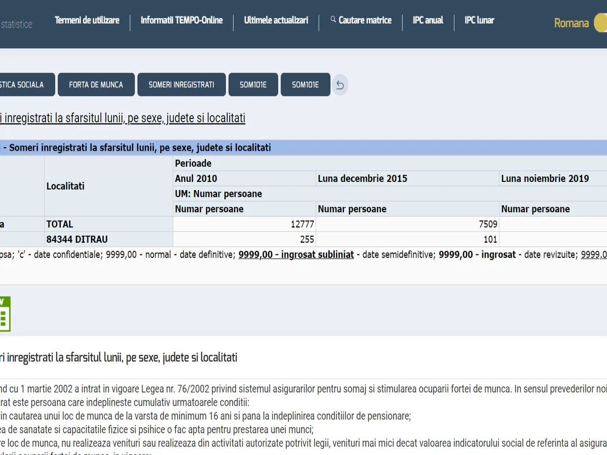The width and height of the screenshot is (607, 455).
Task: Switch language using Romana selector
Action: pos(571,23)
